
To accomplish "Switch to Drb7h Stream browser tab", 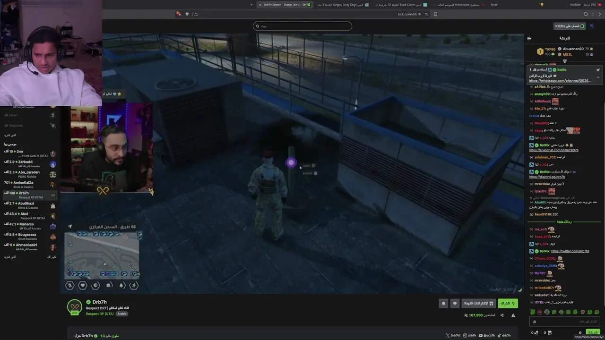I will [284, 5].
